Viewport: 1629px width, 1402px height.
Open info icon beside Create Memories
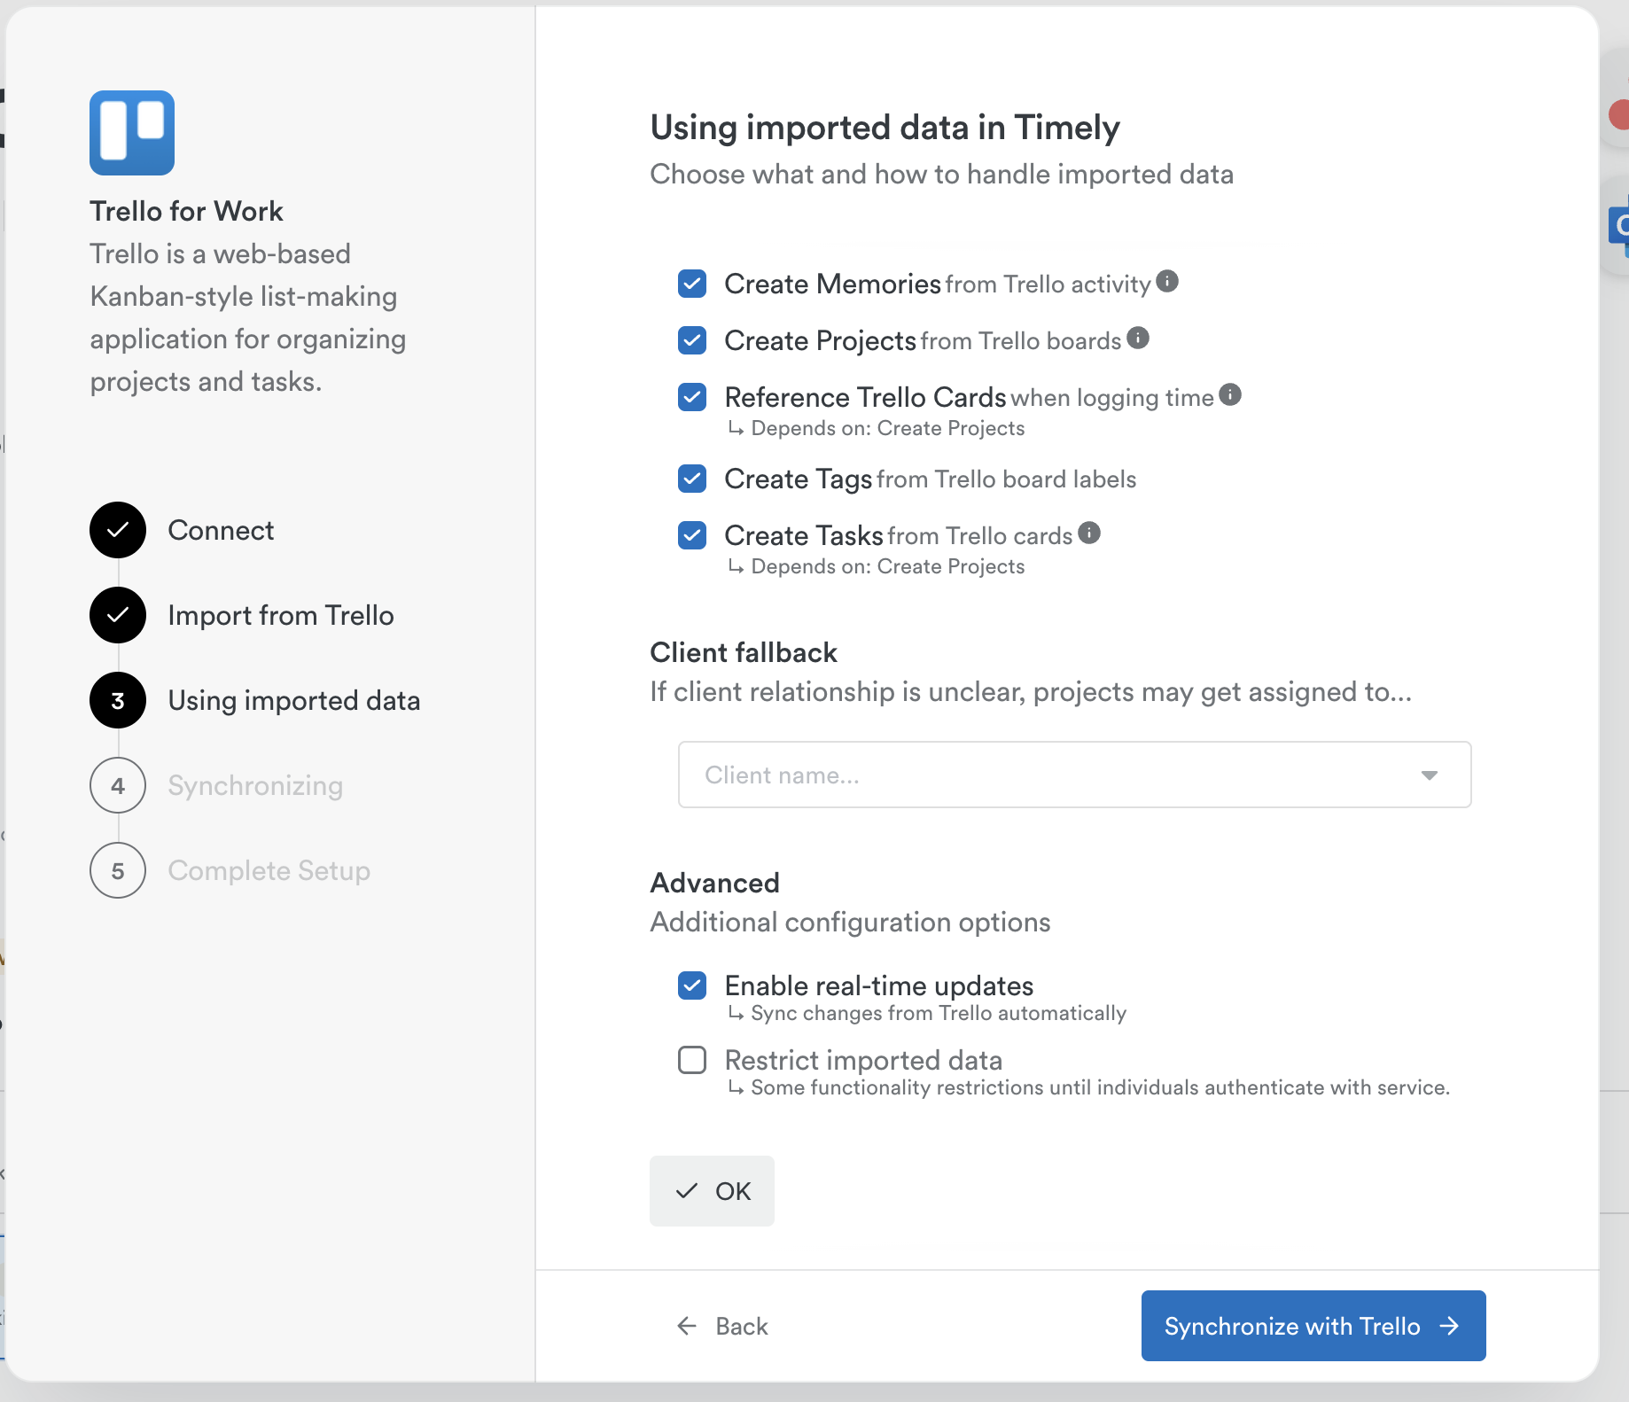(1167, 282)
